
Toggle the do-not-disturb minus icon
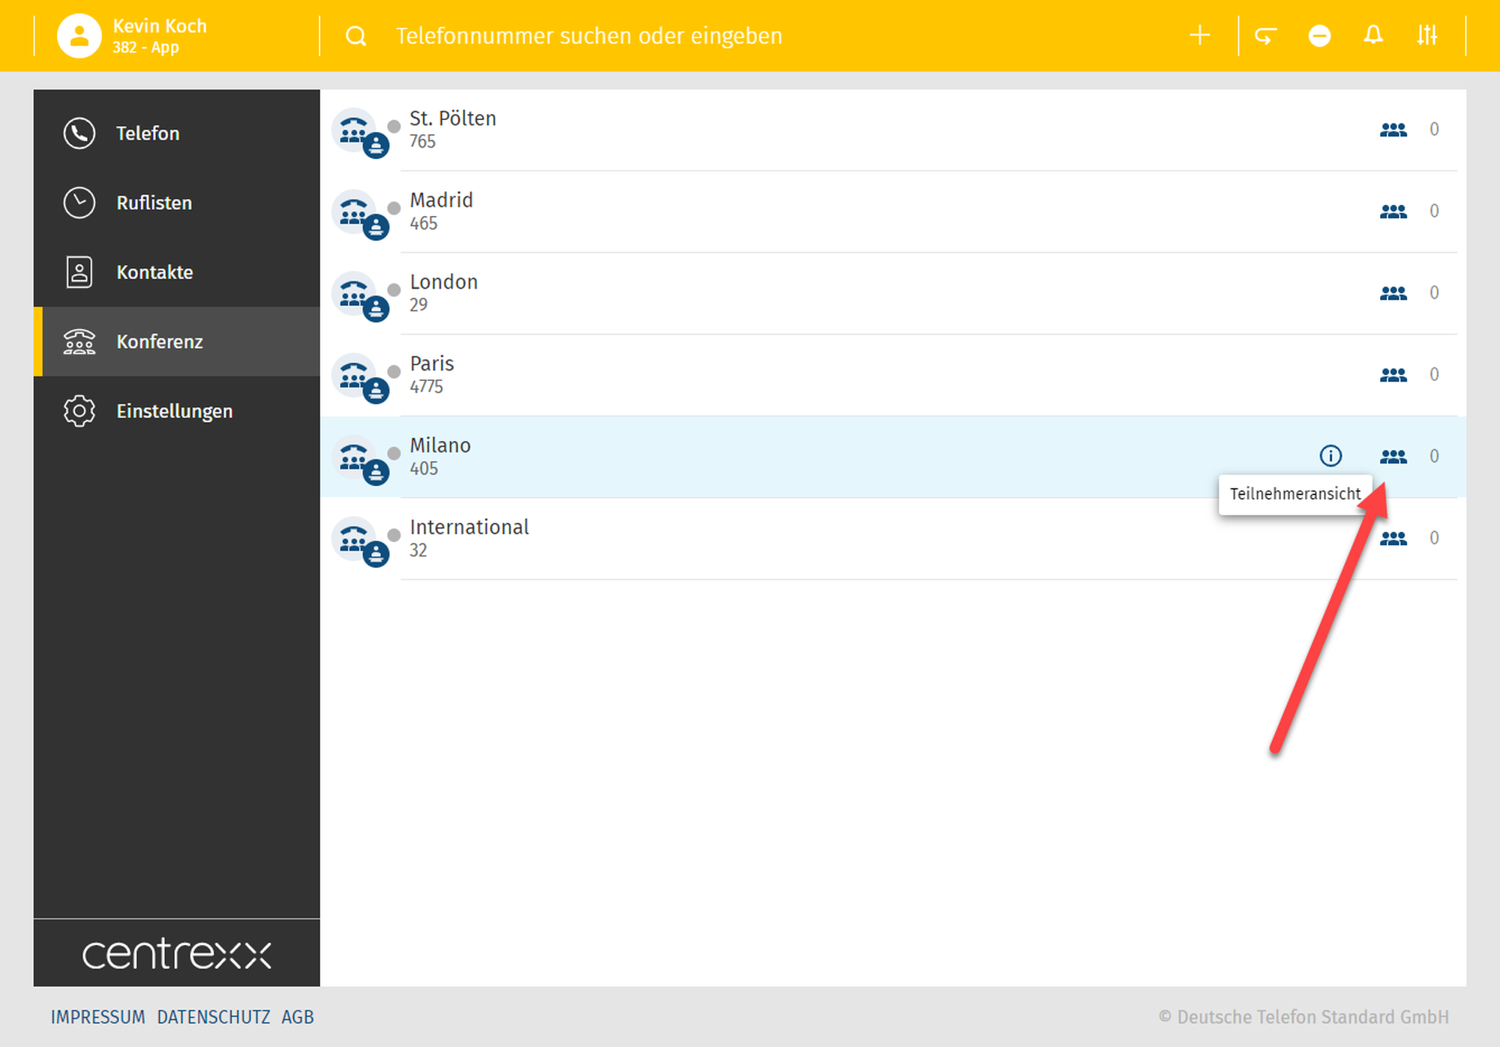tap(1319, 35)
